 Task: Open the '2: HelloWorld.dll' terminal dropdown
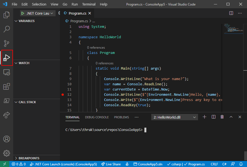click(x=174, y=117)
